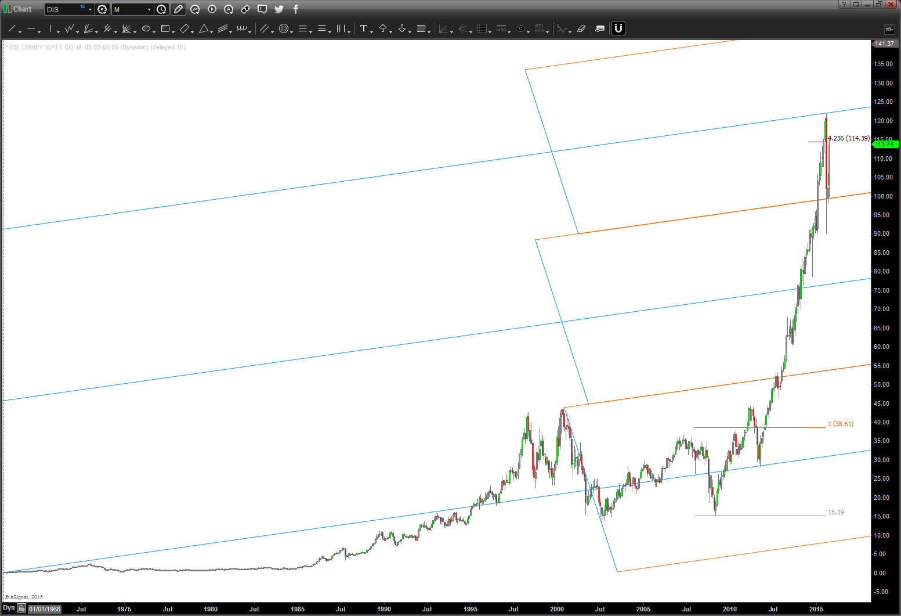Click the Dyn scaling label
The height and width of the screenshot is (616, 901).
[x=9, y=608]
